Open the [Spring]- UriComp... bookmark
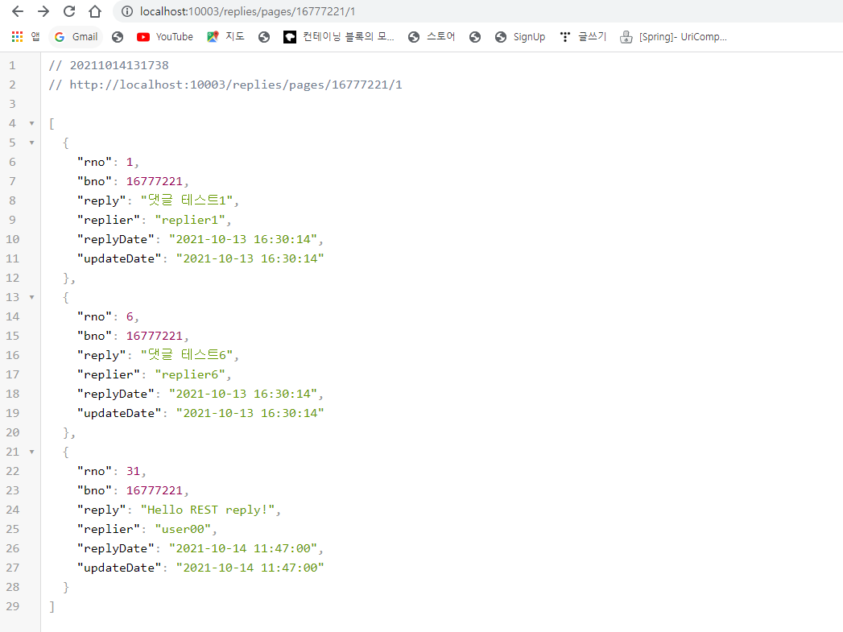Viewport: 843px width, 632px height. [673, 36]
